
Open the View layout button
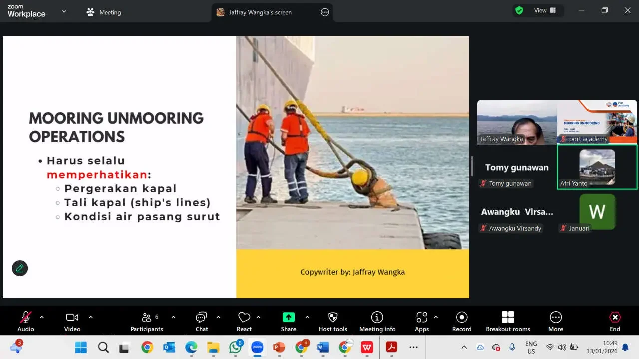point(545,10)
